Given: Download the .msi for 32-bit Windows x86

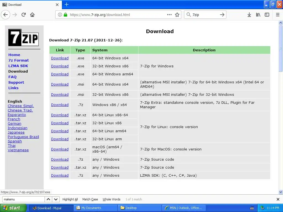Looking at the screenshot, I should point(60,95).
